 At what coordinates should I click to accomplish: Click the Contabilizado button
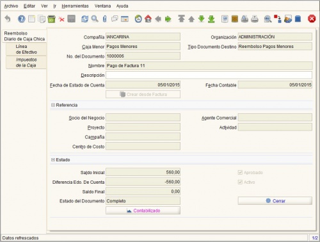[x=143, y=211]
